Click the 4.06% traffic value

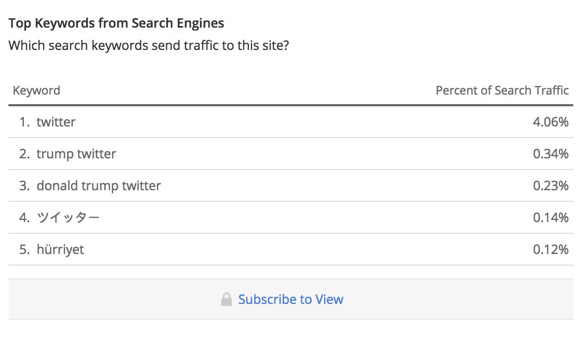(x=550, y=122)
